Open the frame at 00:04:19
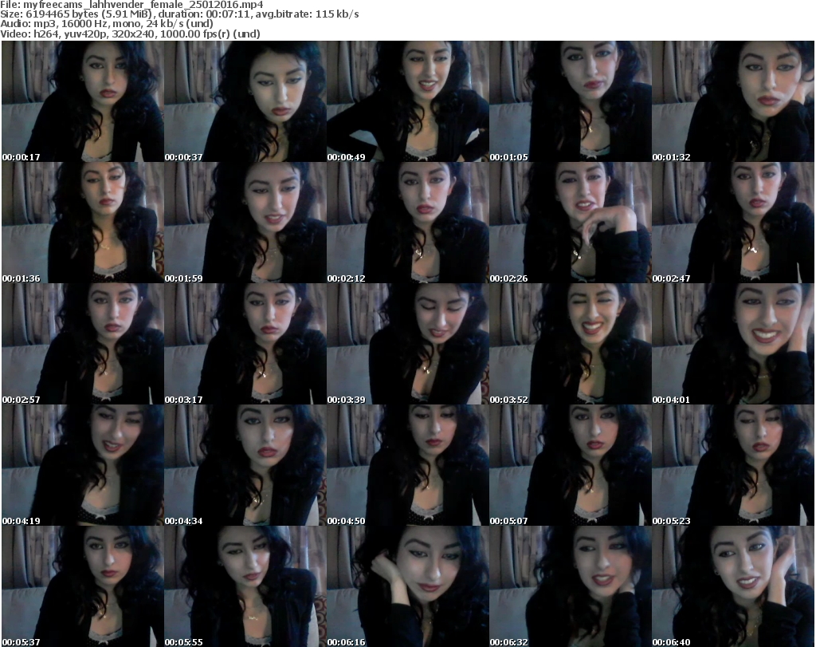 coord(83,465)
